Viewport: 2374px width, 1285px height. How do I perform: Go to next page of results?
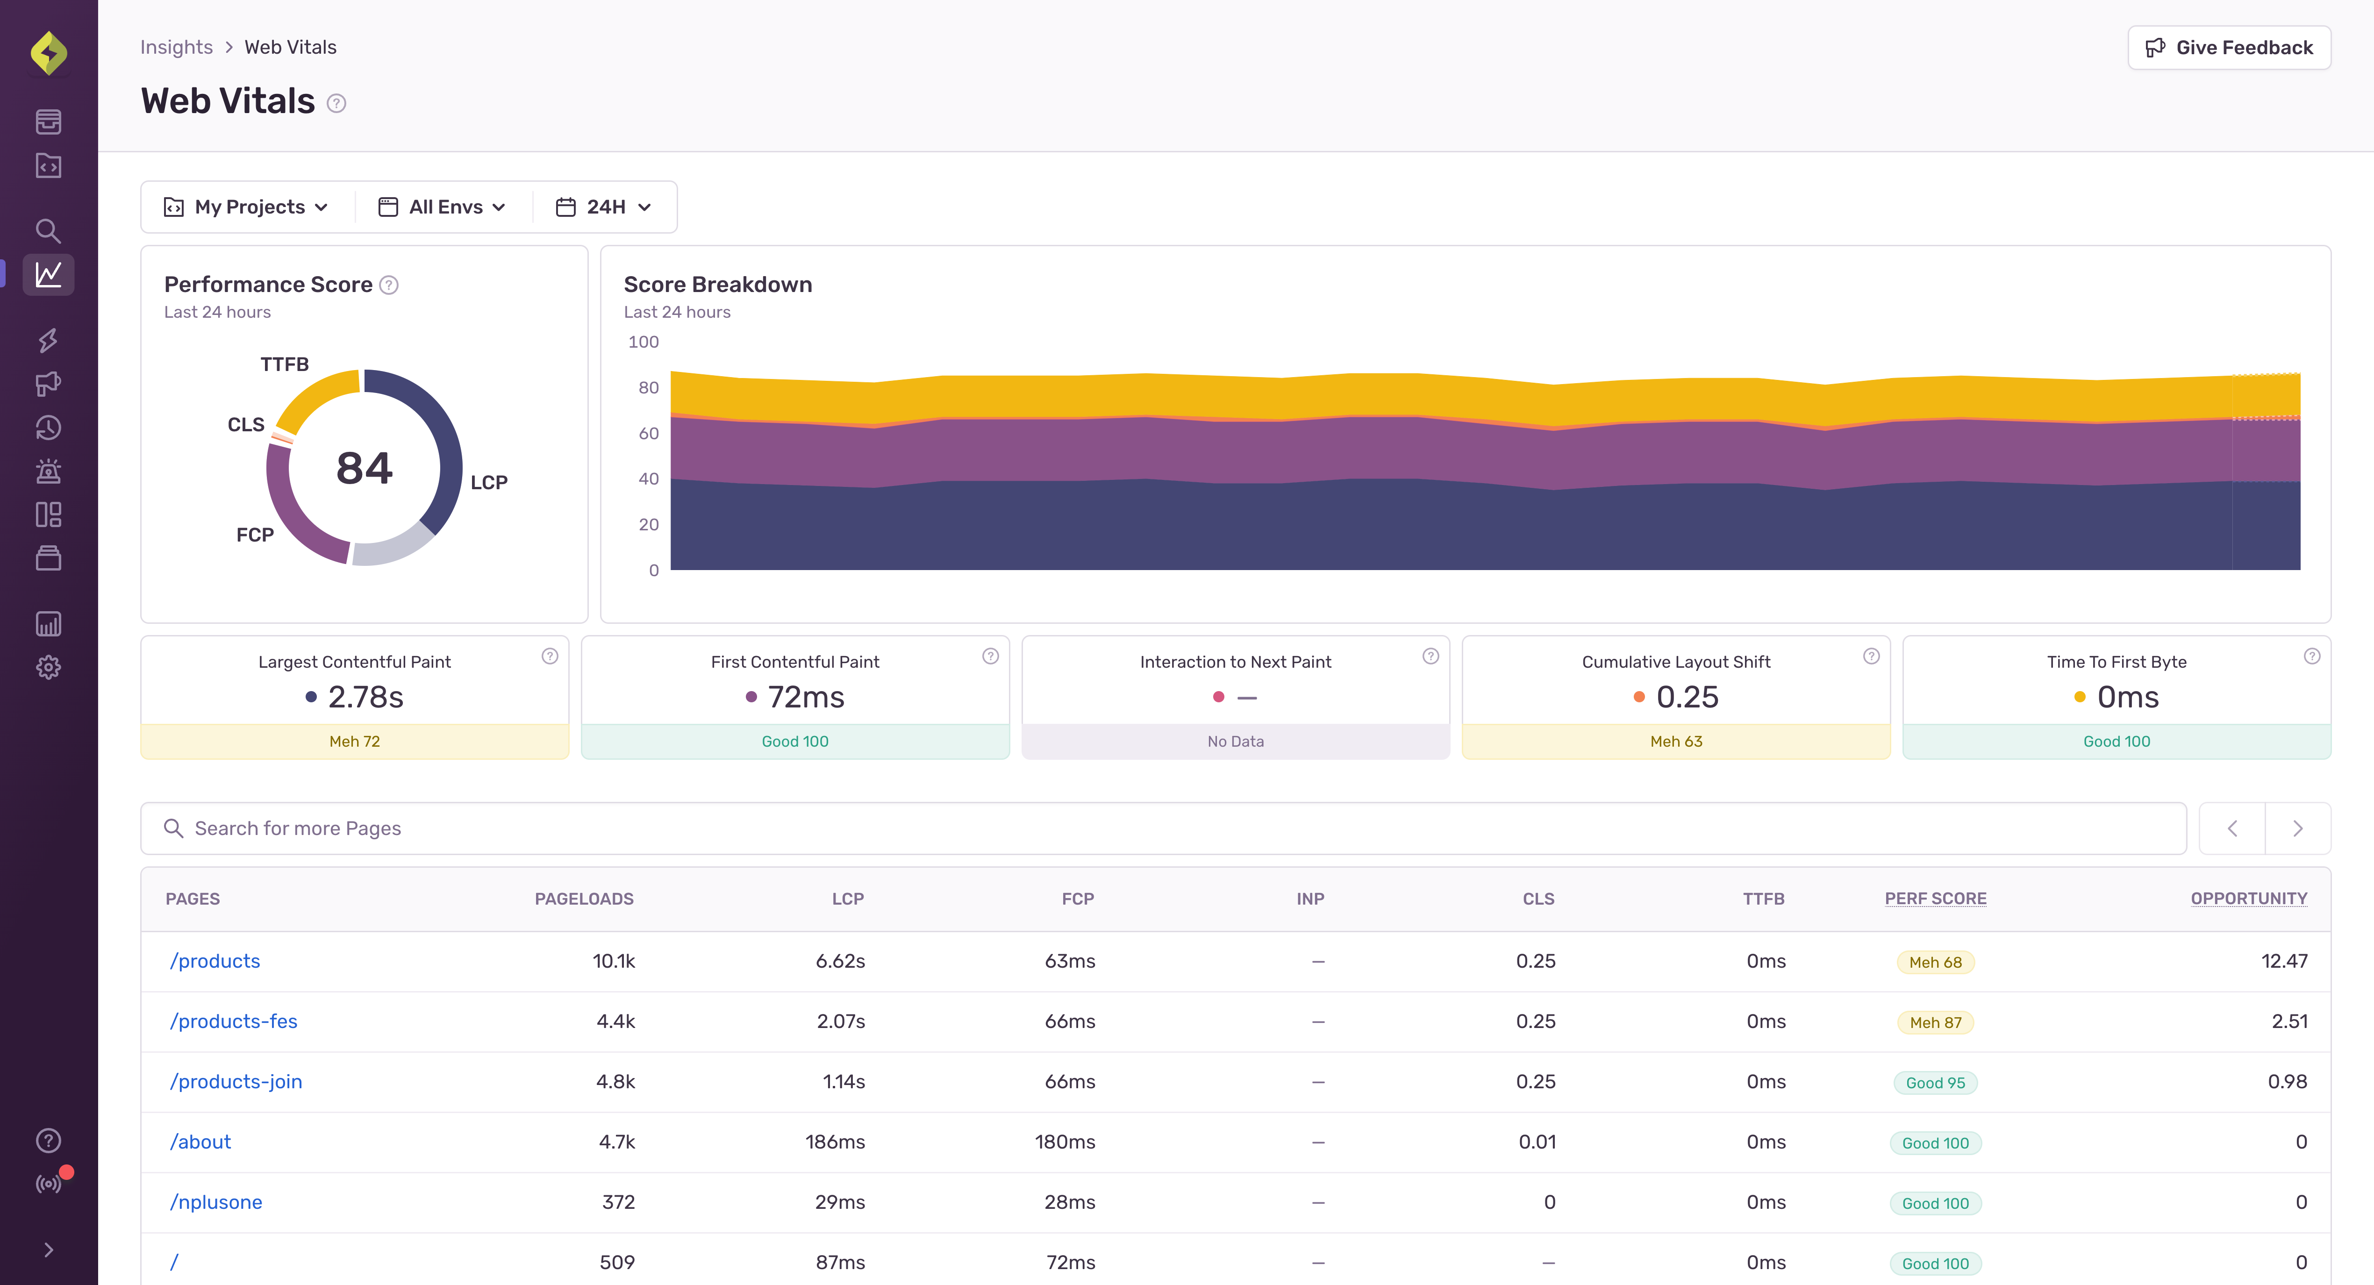[x=2298, y=828]
